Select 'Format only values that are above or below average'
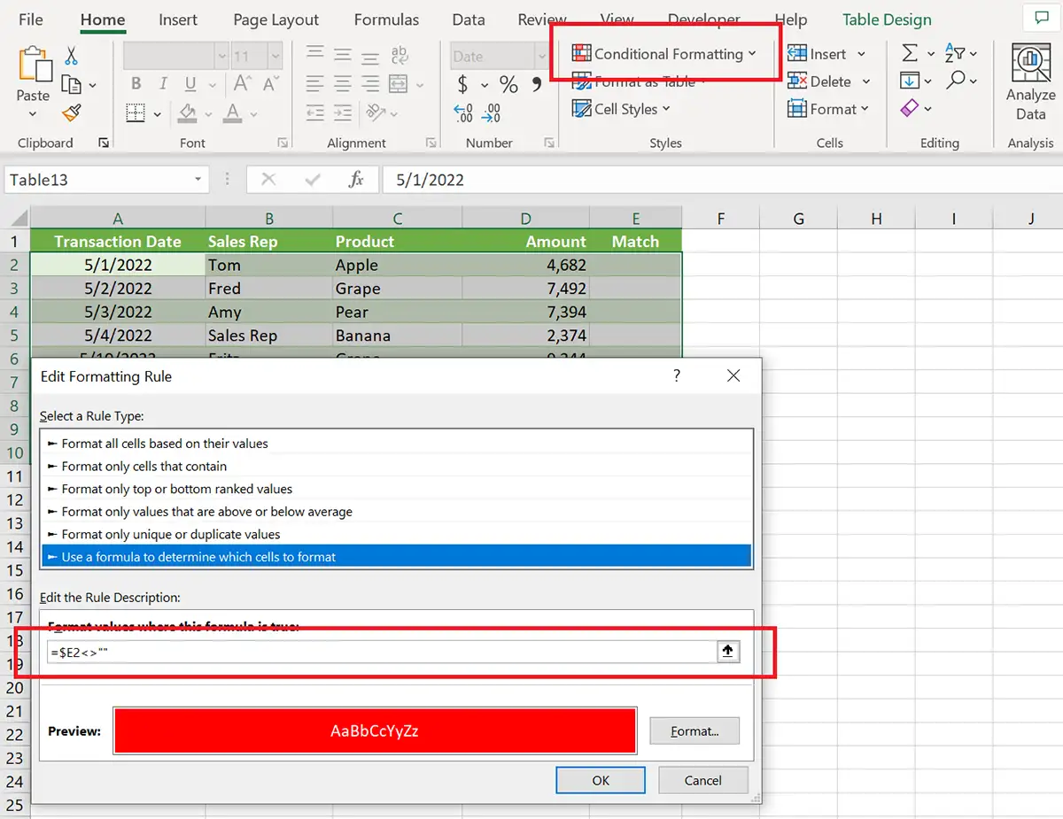Viewport: 1063px width, 819px height. pyautogui.click(x=396, y=512)
